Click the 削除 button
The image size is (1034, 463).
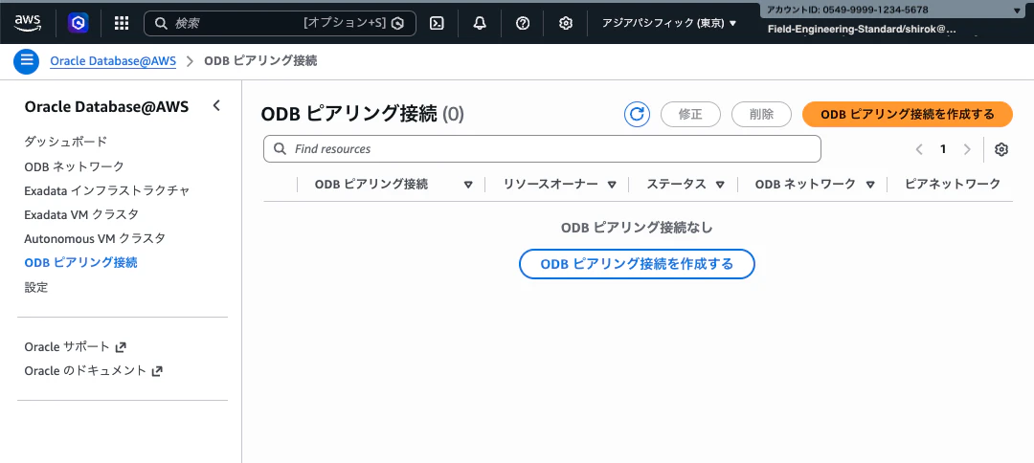coord(762,114)
